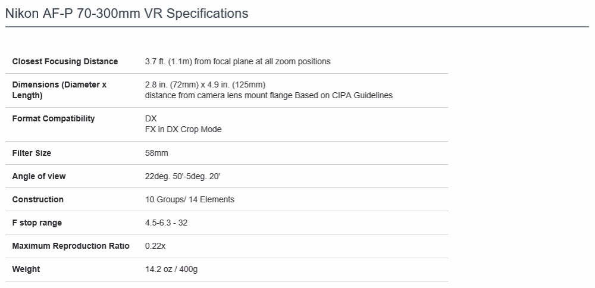Select the 3.7 ft. focusing distance value

(x=237, y=61)
